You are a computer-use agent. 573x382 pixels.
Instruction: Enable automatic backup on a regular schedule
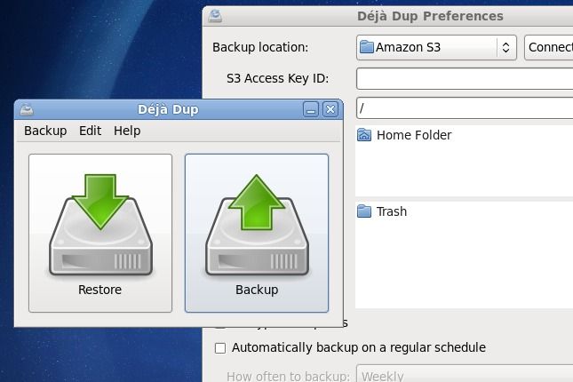click(220, 348)
